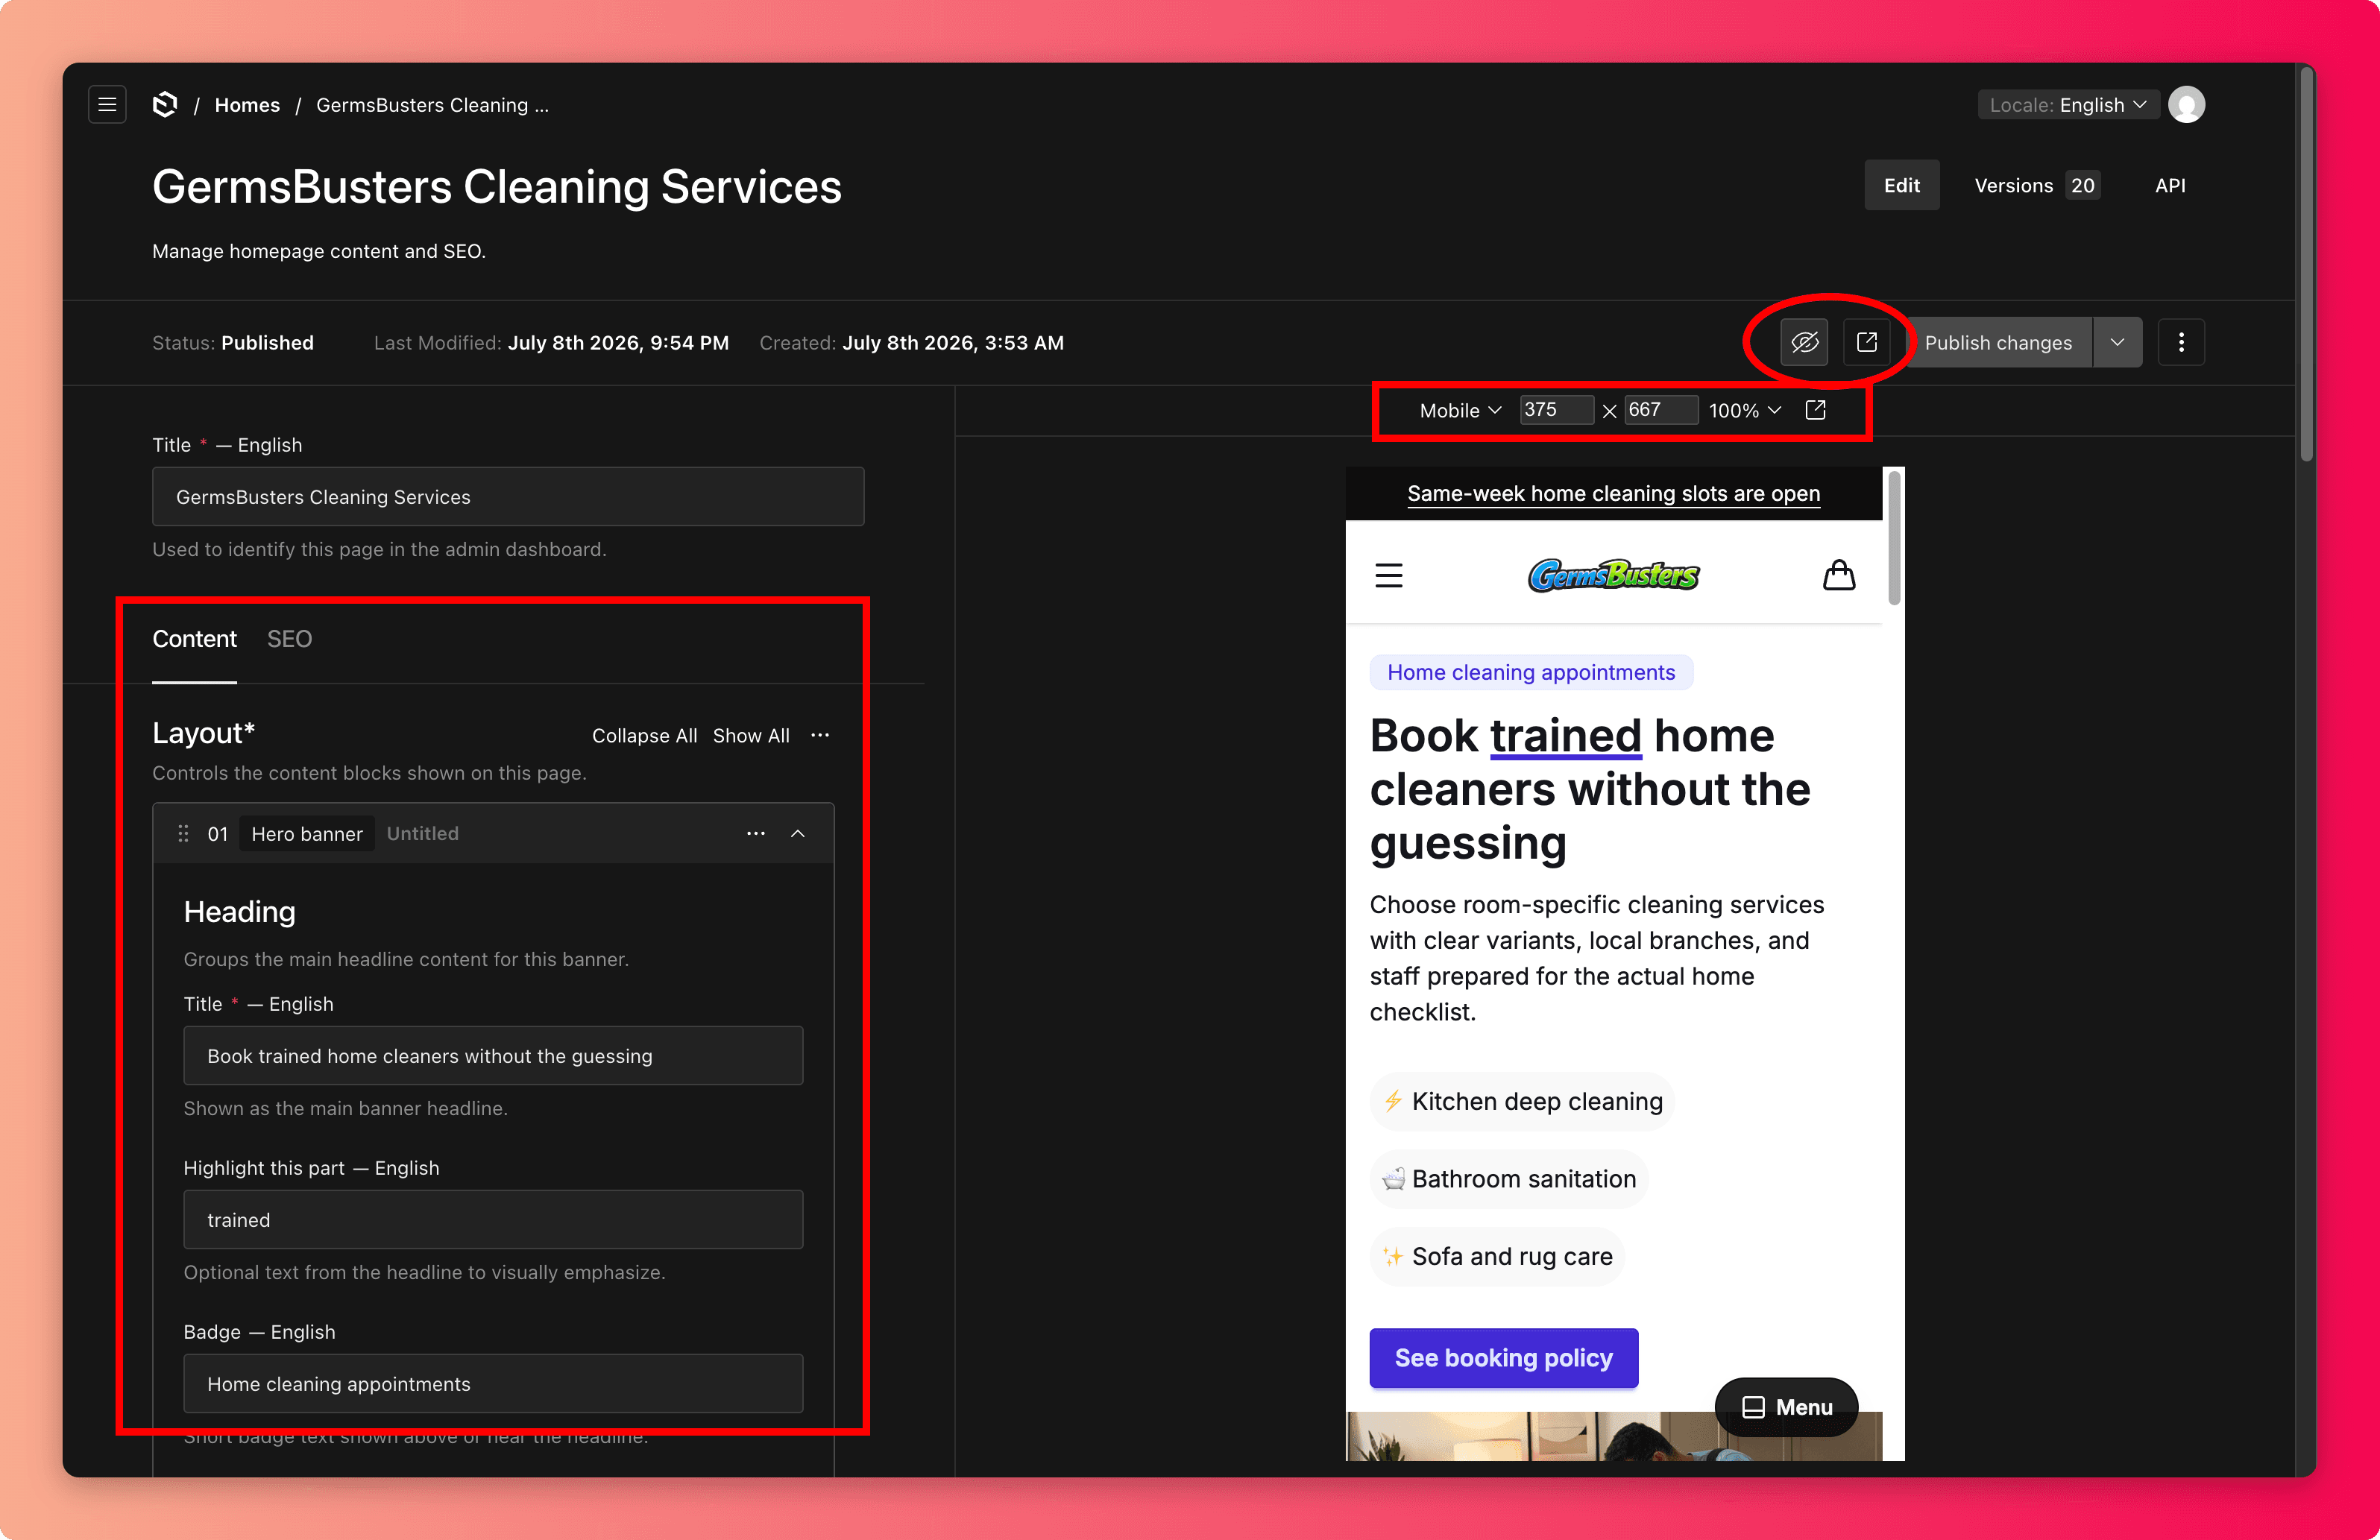Click the GermsBusters Cleaning breadcrumb text

tap(432, 105)
